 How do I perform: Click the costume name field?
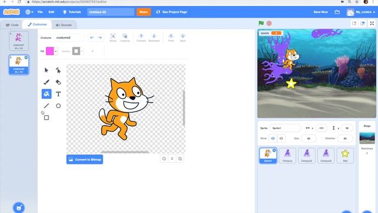[x=69, y=38]
